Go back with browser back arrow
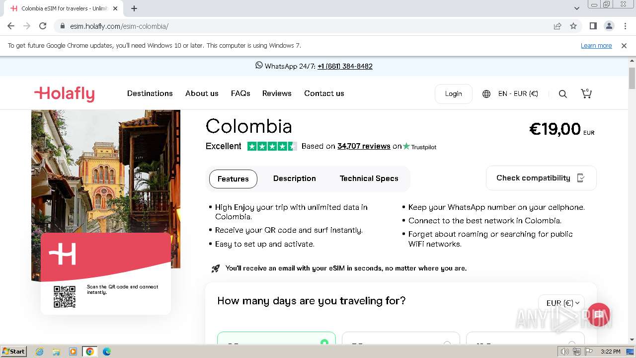Image resolution: width=636 pixels, height=358 pixels. tap(11, 26)
